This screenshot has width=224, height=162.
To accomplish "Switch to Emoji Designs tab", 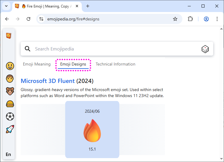I will (x=73, y=64).
